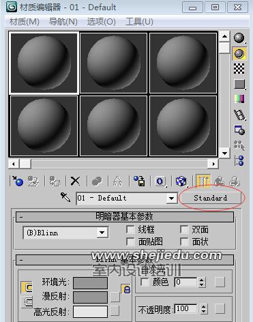Open the 选项(O) menu
Screen dimensions: 253x322
pos(102,22)
